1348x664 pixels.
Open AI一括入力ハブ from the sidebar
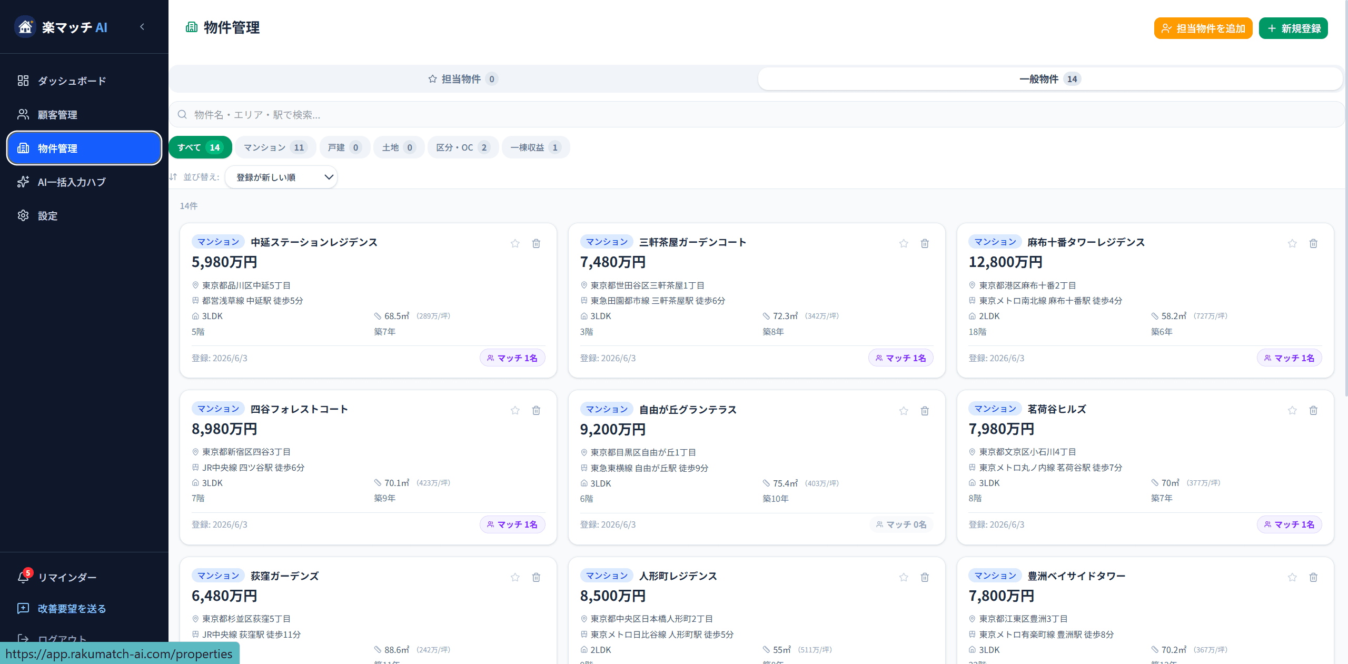pos(84,182)
